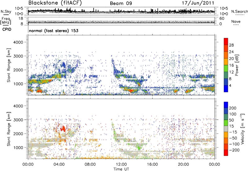The height and width of the screenshot is (171, 248).
Task: Click the Nave legend label
Action: [x=236, y=22]
